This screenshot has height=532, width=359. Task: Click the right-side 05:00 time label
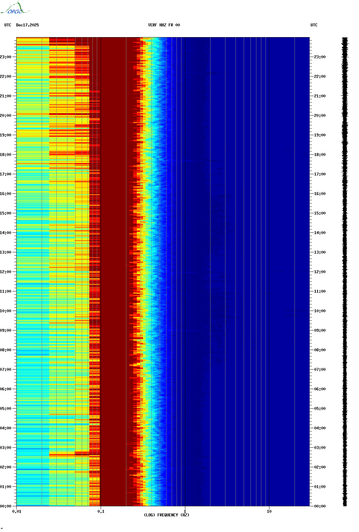coord(320,409)
